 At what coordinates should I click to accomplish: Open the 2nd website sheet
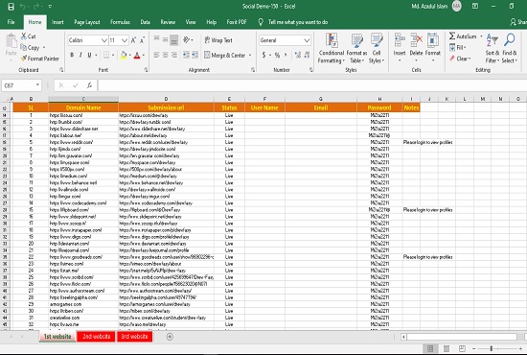pos(96,337)
